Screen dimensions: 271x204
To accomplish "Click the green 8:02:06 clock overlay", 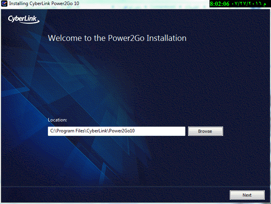I will (x=220, y=4).
